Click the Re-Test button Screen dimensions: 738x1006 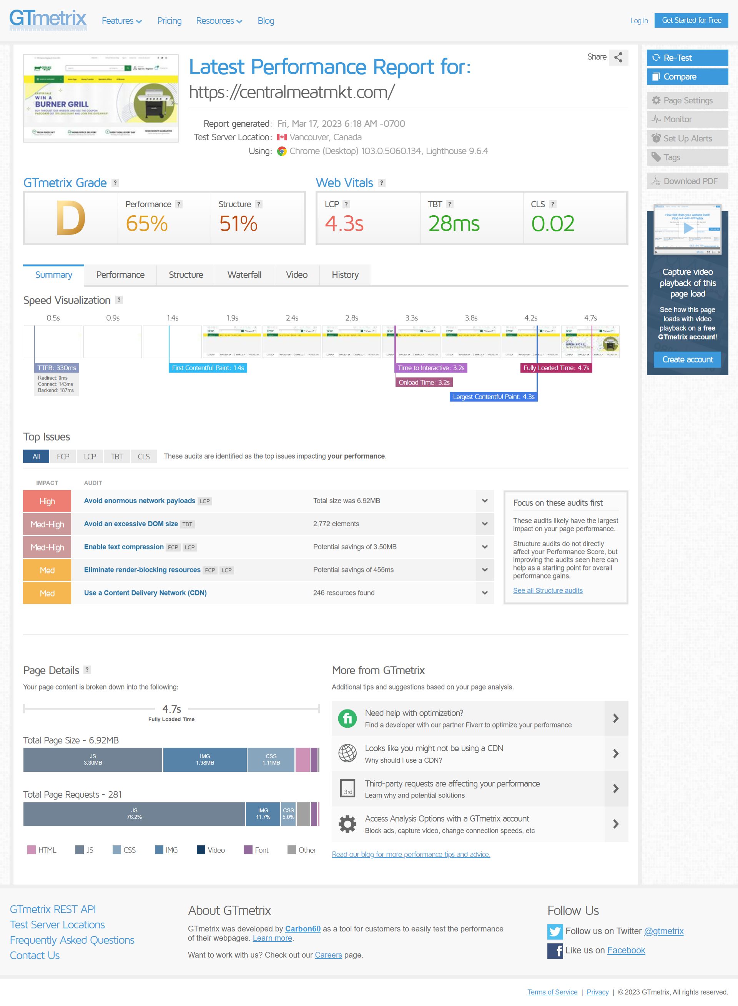(687, 58)
